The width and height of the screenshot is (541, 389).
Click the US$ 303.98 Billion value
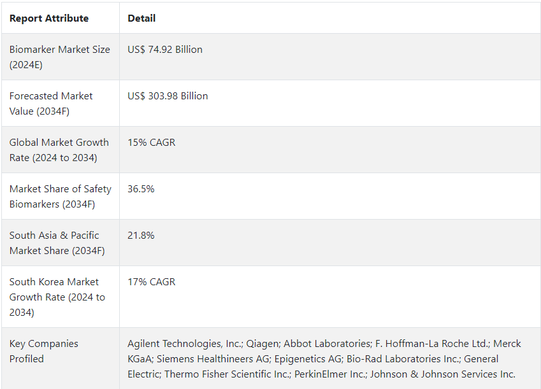pos(168,96)
